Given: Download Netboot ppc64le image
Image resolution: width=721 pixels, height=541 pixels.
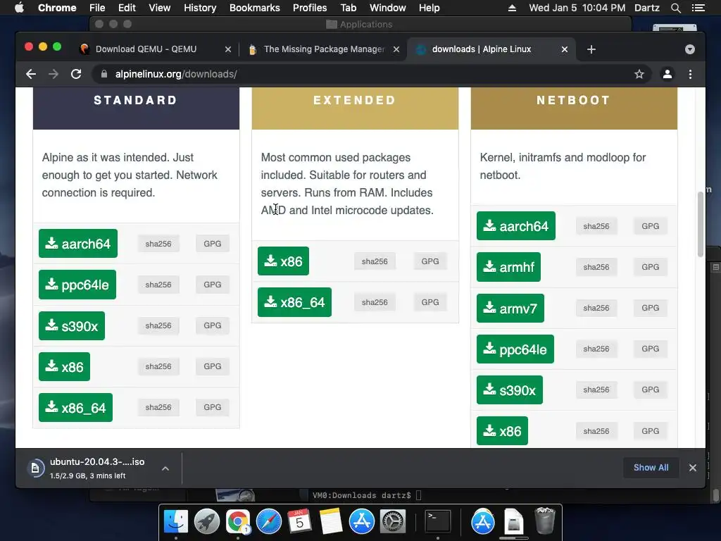Looking at the screenshot, I should (x=515, y=349).
